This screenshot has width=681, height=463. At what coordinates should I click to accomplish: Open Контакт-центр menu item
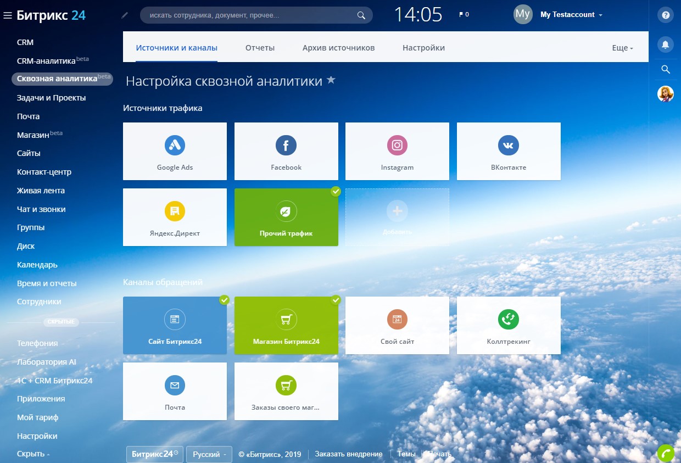[x=44, y=172]
